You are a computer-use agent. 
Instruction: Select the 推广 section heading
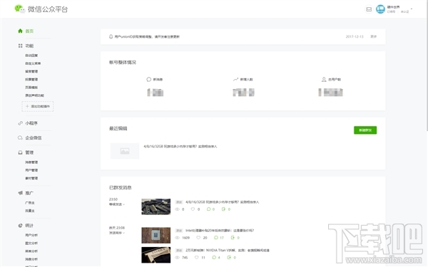coord(29,193)
